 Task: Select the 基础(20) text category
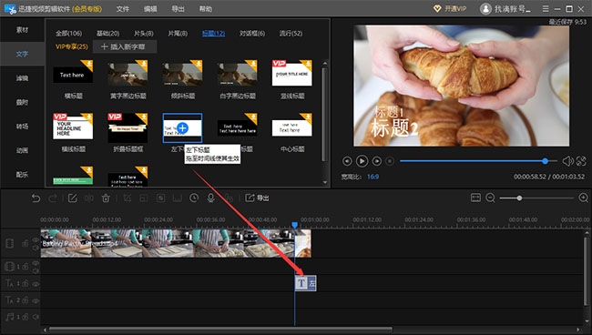coord(108,33)
